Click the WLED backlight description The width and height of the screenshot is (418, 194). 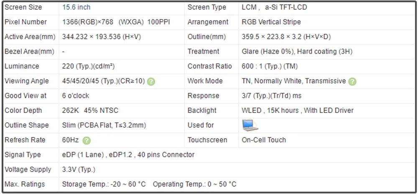point(298,110)
